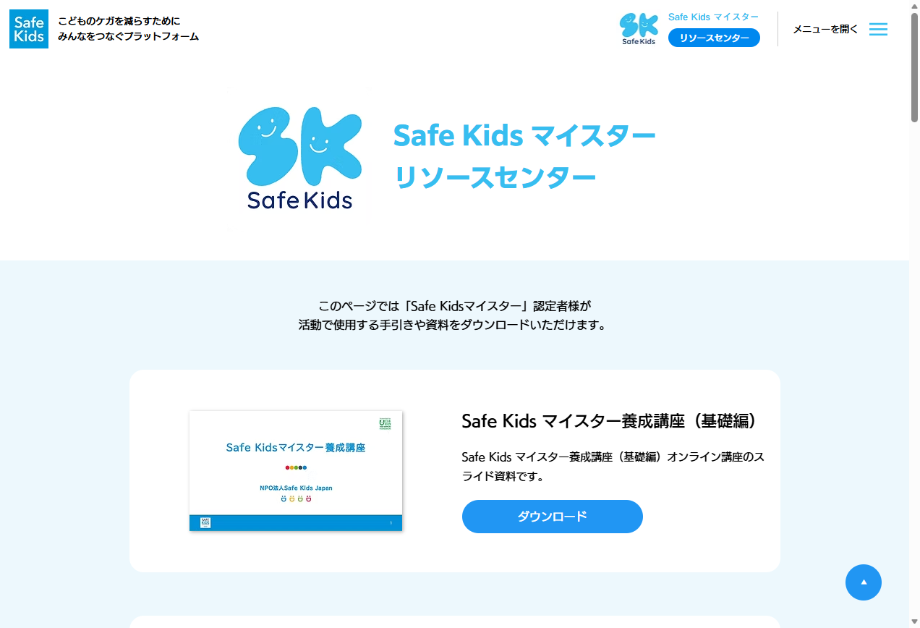Open the navigation with the three-line hamburger icon
This screenshot has height=628, width=920.
tap(878, 29)
